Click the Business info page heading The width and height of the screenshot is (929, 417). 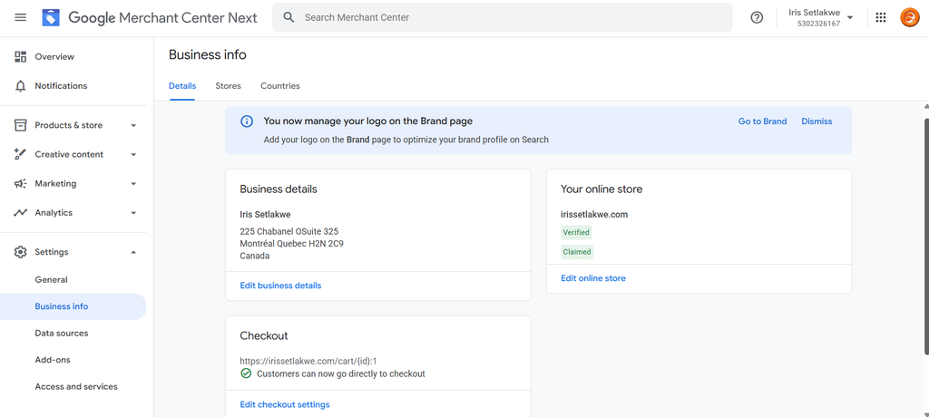tap(208, 55)
